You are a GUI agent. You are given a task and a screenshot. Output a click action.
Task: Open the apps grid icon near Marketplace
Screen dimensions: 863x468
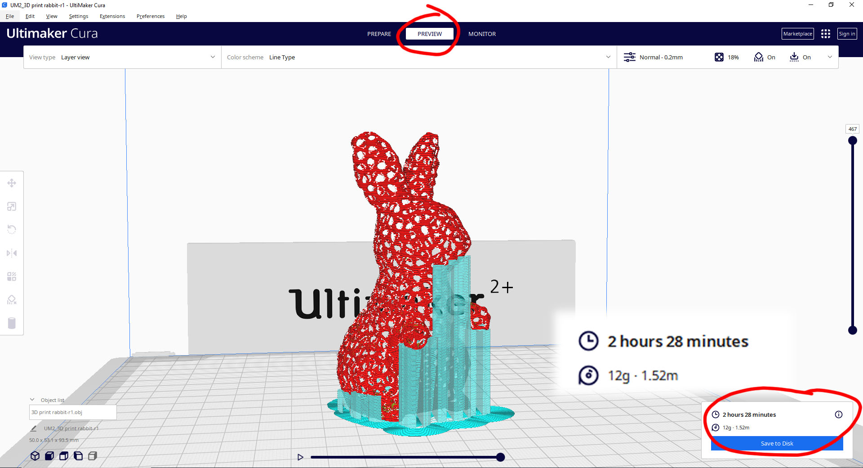point(826,34)
